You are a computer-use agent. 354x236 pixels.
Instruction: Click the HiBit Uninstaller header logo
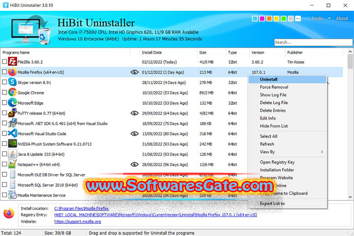30,30
